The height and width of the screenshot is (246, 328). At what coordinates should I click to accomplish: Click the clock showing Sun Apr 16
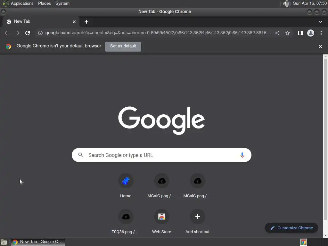310,3
